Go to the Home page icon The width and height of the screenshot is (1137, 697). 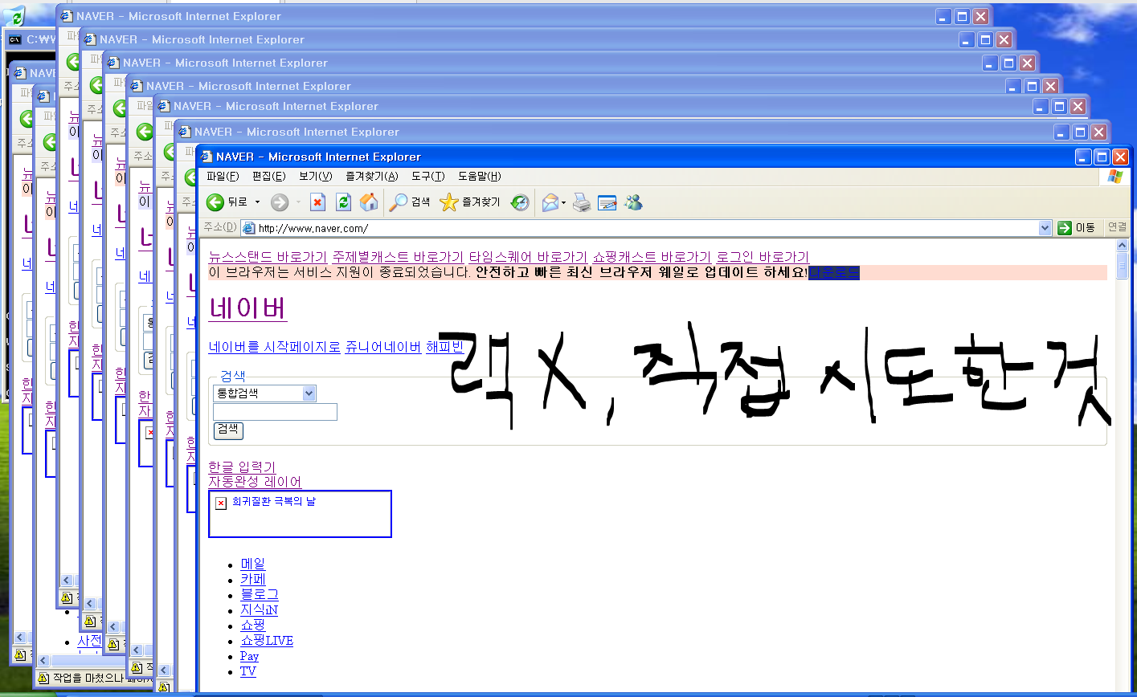369,202
